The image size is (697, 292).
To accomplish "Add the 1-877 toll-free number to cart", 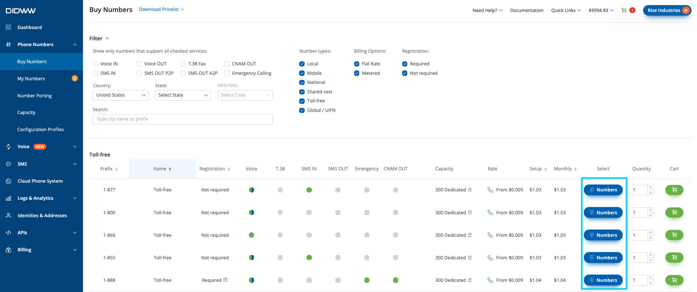I will [674, 190].
